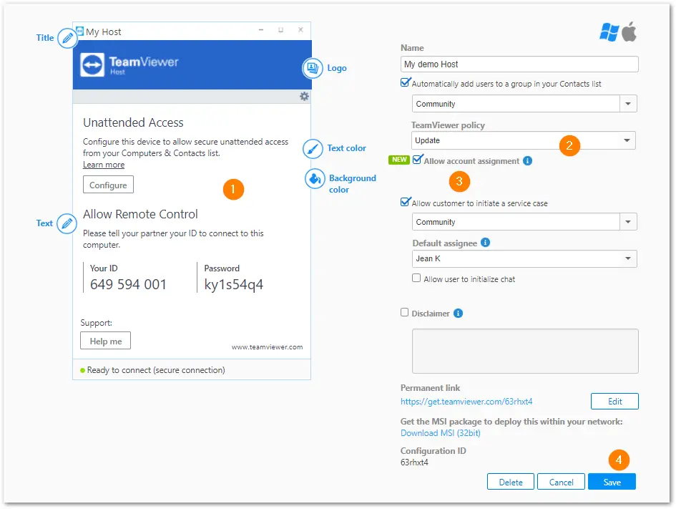This screenshot has width=676, height=509.
Task: Click the Your ID number 649 594 001
Action: (x=129, y=285)
